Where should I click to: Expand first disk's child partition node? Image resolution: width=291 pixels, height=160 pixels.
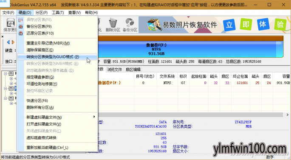[x=11, y=79]
